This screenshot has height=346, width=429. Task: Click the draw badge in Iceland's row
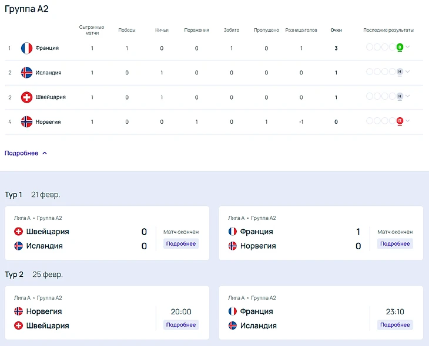point(400,72)
